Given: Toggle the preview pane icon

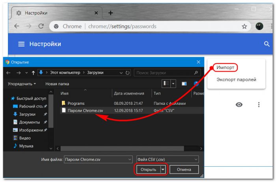Looking at the screenshot, I should [184, 84].
